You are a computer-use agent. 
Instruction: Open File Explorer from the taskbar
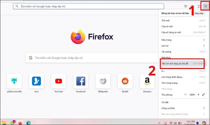[x=4, y=122]
